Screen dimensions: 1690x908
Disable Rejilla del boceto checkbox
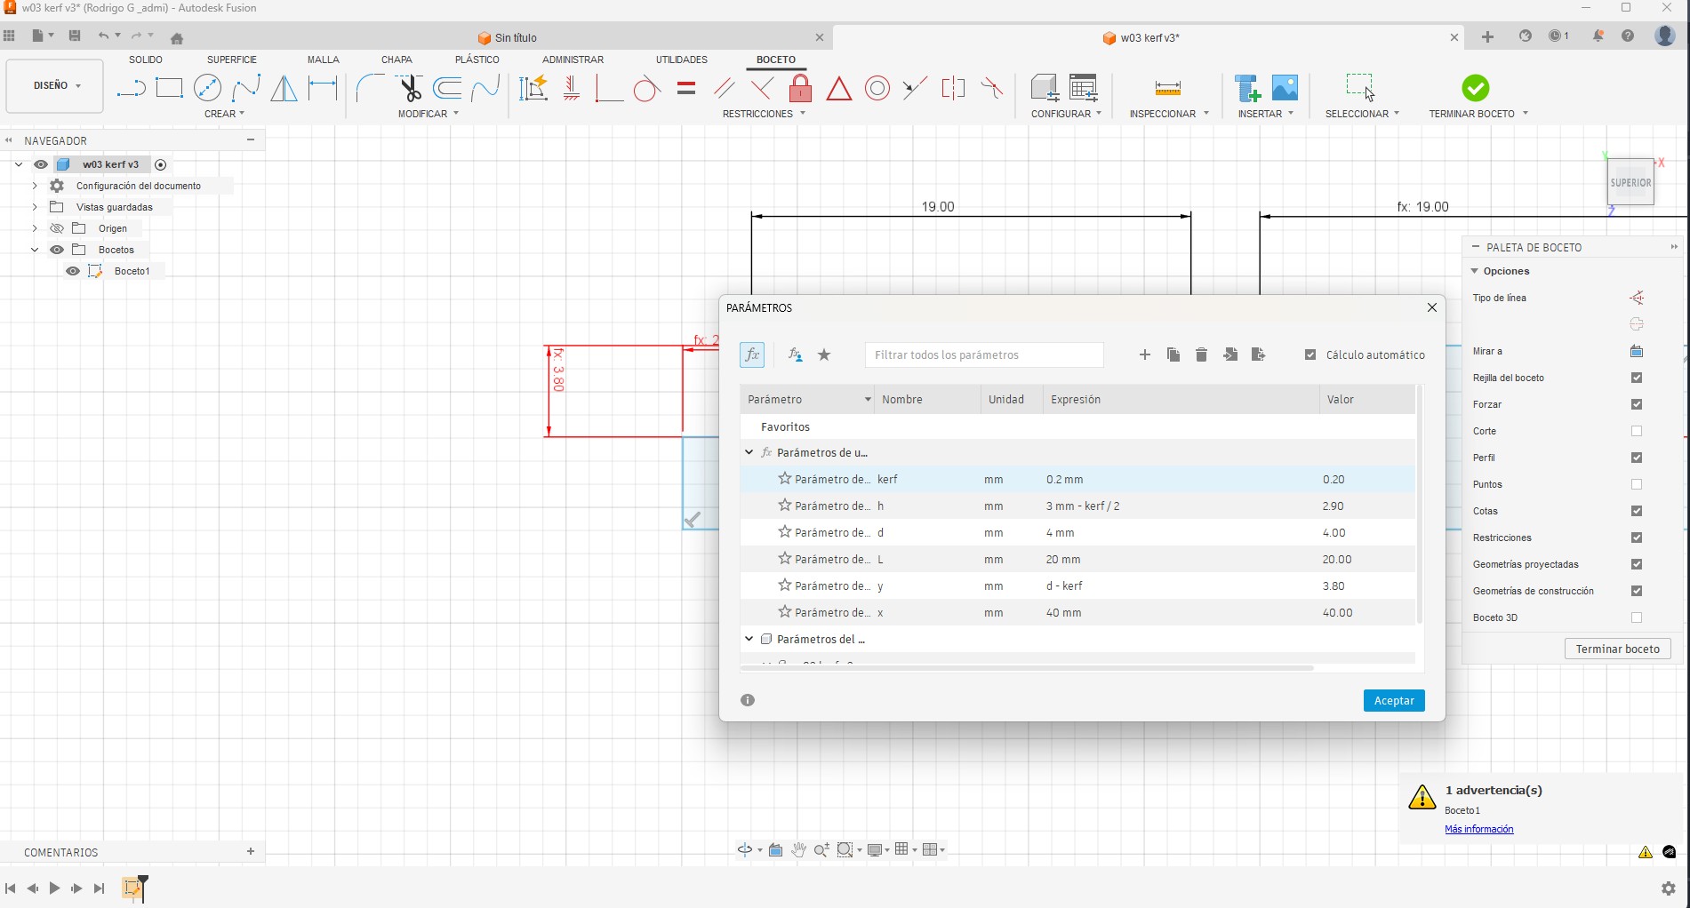coord(1637,378)
